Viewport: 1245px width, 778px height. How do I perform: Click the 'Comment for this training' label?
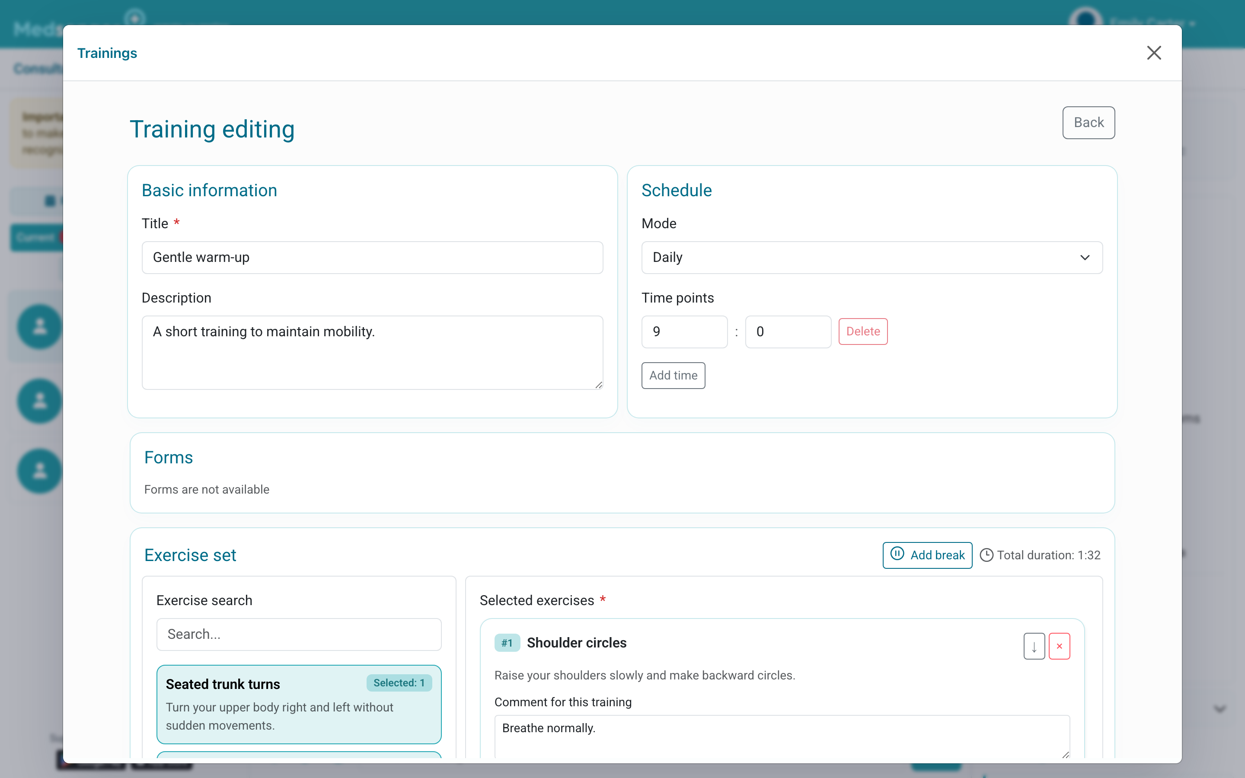[563, 702]
